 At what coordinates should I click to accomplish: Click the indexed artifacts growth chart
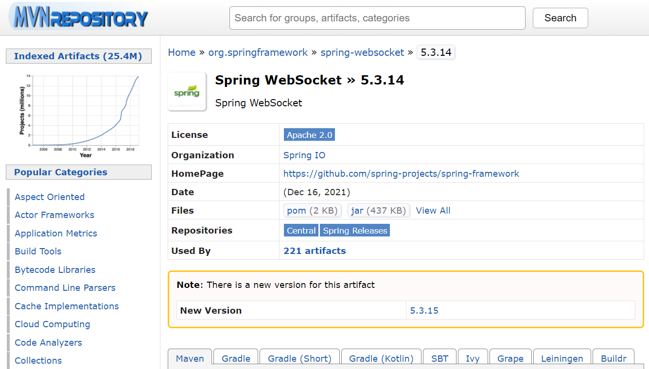(79, 116)
